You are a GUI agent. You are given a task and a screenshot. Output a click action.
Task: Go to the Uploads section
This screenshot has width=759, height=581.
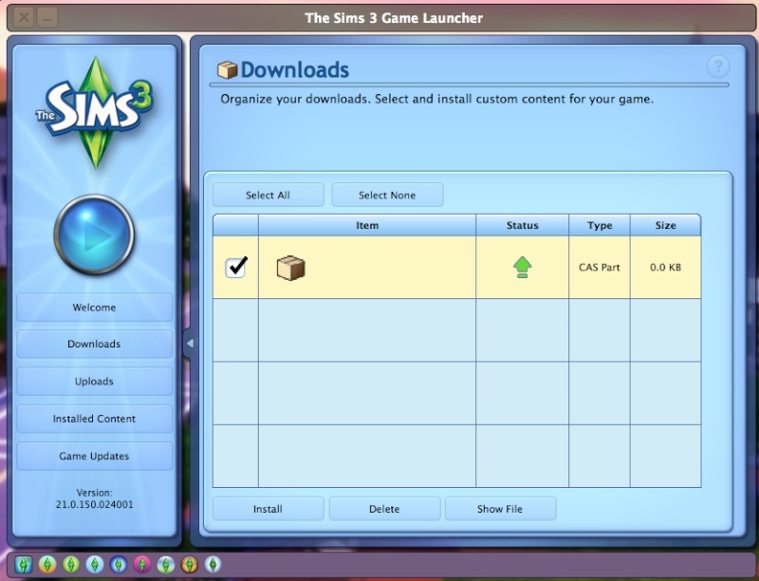click(x=94, y=381)
